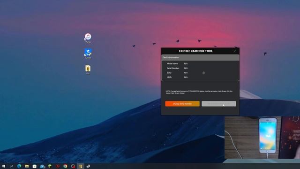Click the Change Serial Number button
Viewport: 300px width, 169px height.
(x=182, y=104)
